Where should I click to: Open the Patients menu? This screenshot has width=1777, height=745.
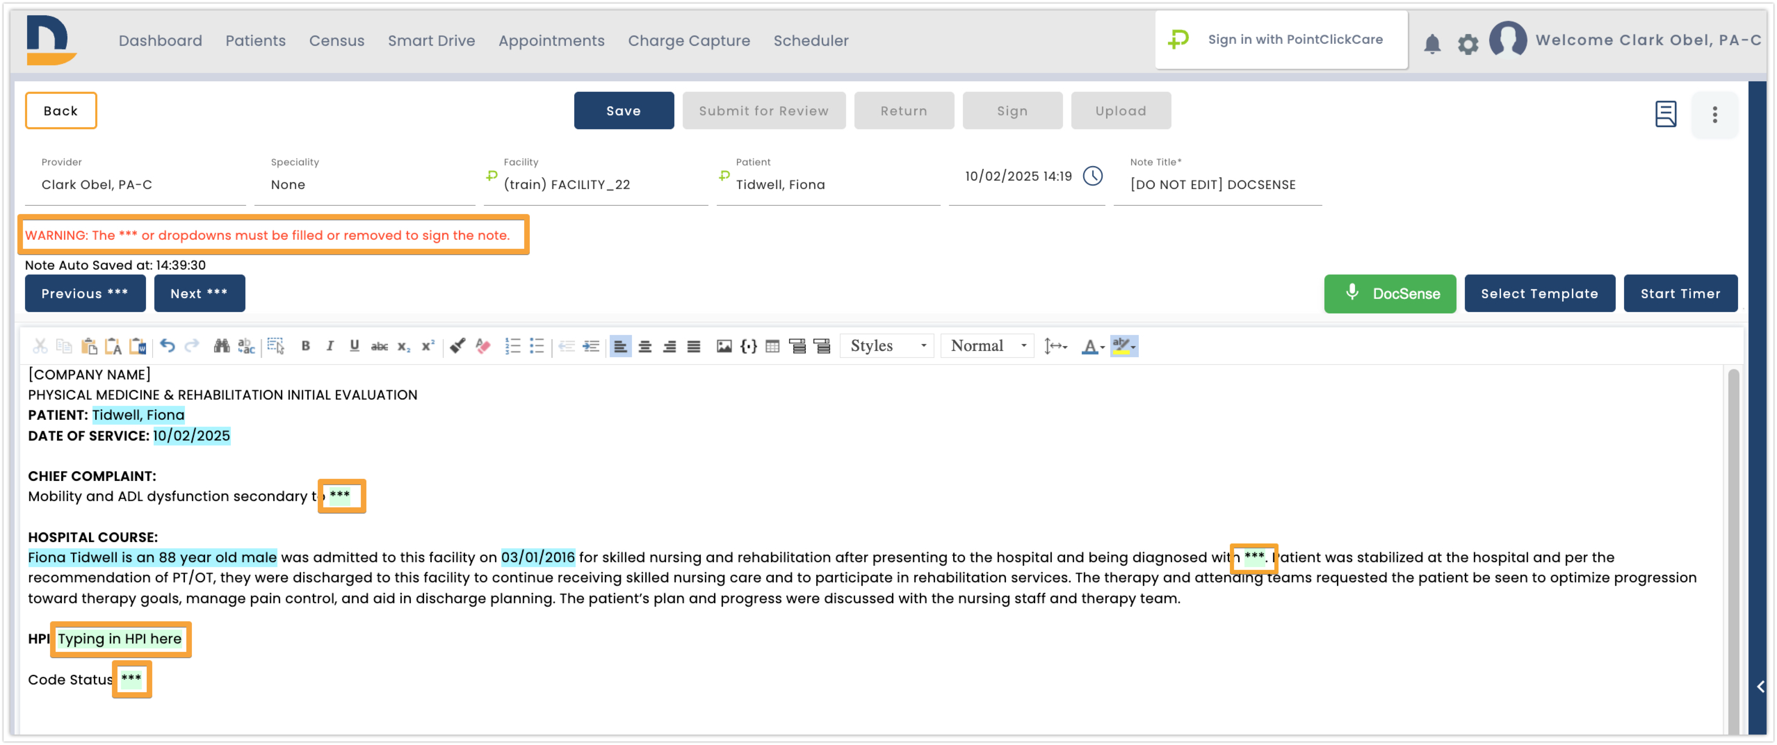click(x=256, y=41)
